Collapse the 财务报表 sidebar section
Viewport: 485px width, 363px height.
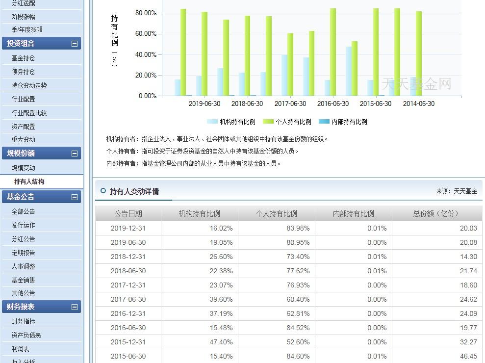tap(74, 307)
